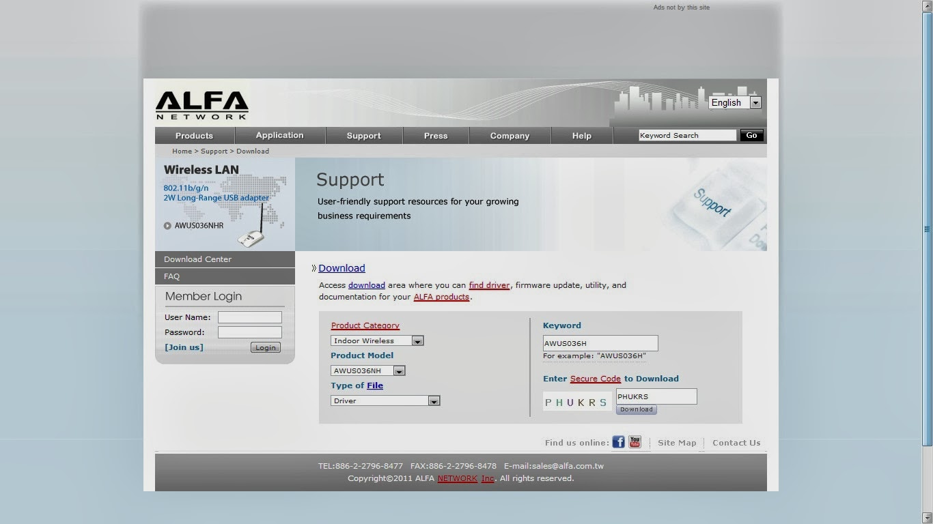Click the Go search button
933x524 pixels.
click(x=751, y=135)
